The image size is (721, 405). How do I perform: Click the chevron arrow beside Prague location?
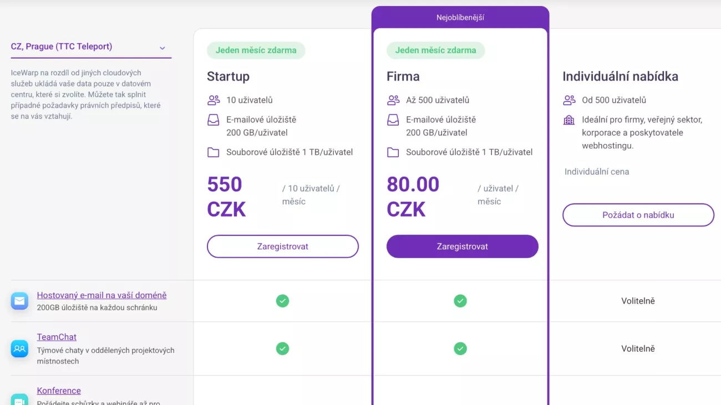click(163, 48)
